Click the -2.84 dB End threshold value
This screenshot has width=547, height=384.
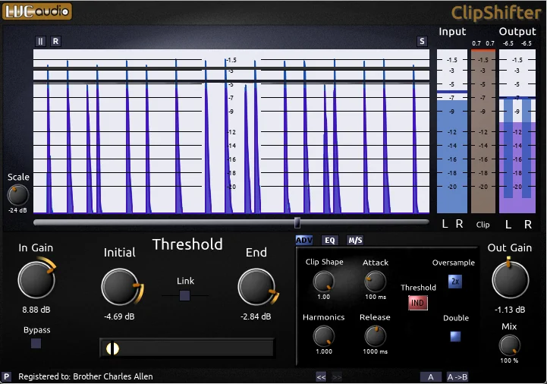click(x=256, y=316)
